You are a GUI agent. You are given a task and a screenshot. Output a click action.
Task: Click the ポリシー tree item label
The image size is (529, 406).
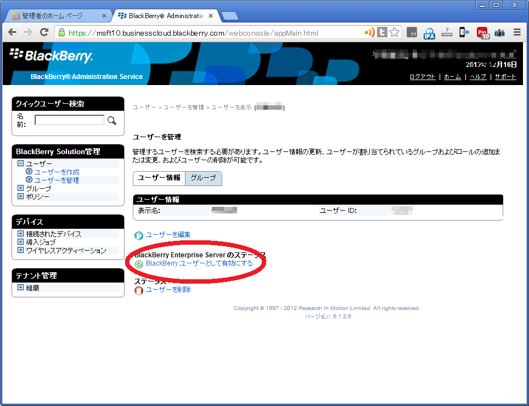tap(37, 196)
